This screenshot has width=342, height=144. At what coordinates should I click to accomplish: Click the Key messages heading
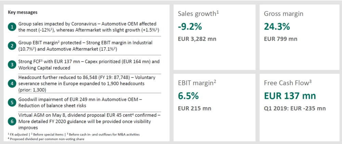(x=22, y=12)
